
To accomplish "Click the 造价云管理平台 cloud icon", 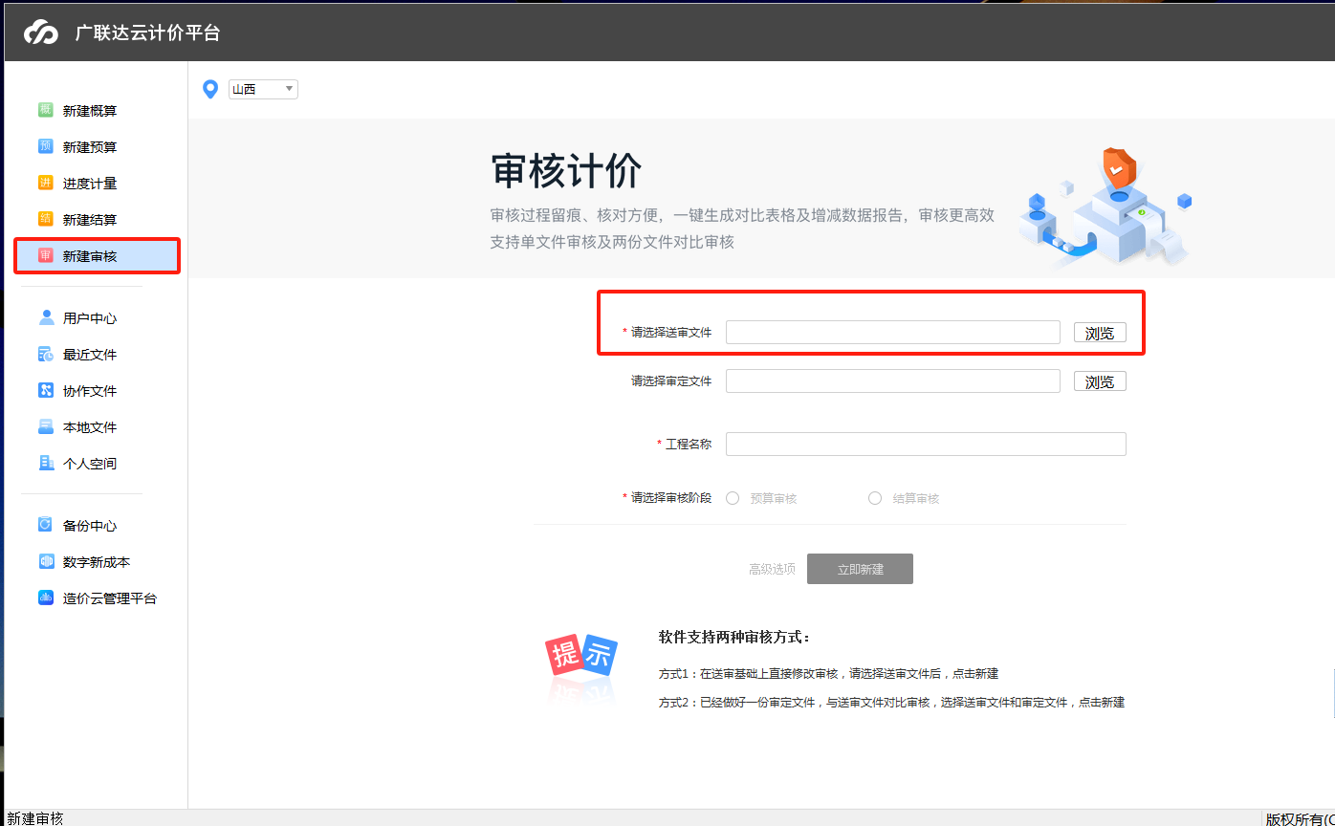I will pos(45,598).
